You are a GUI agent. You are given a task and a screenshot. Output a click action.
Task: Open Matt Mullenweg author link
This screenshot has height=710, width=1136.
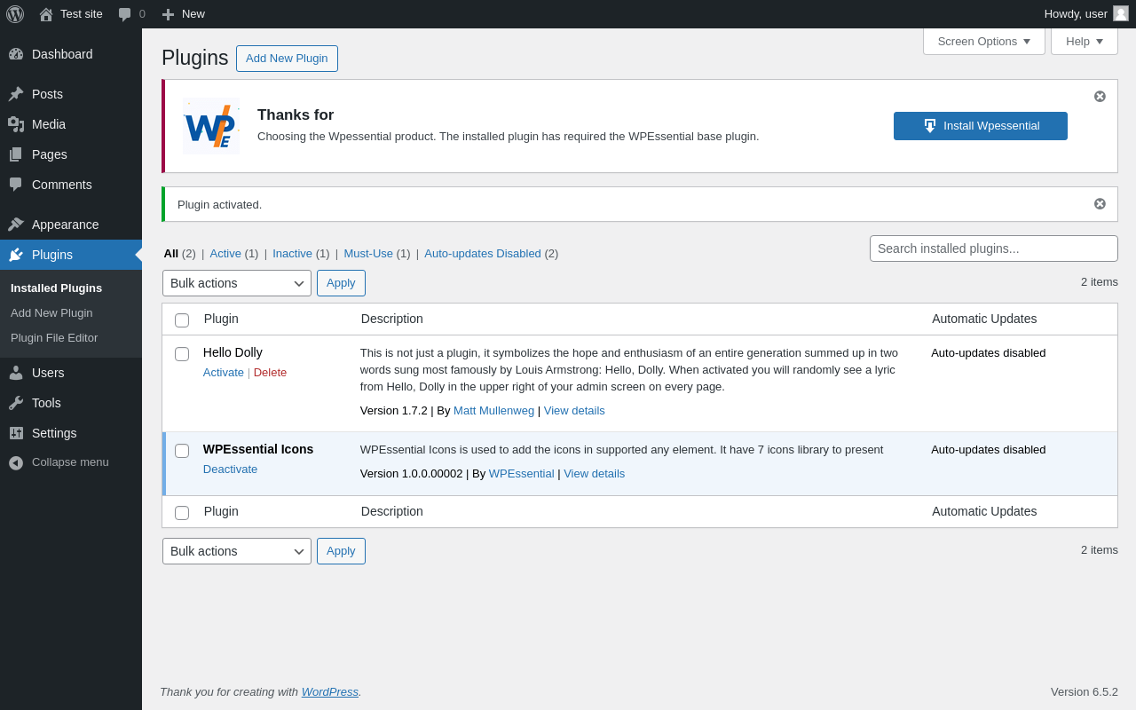(494, 411)
